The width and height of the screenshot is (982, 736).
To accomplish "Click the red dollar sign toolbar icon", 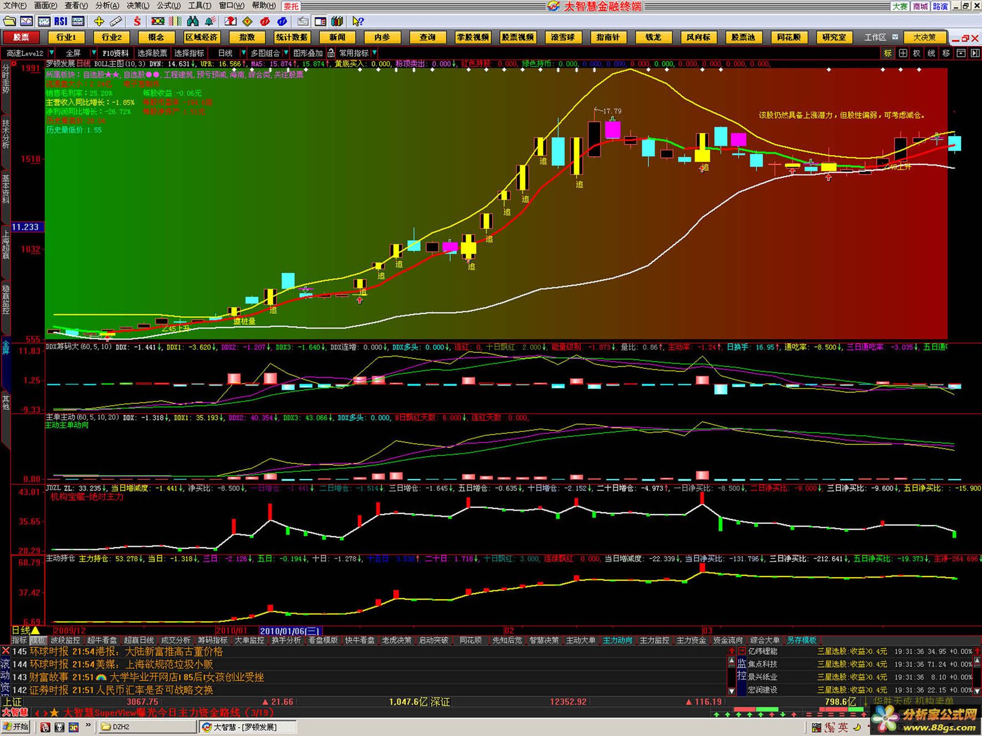I will coord(137,21).
